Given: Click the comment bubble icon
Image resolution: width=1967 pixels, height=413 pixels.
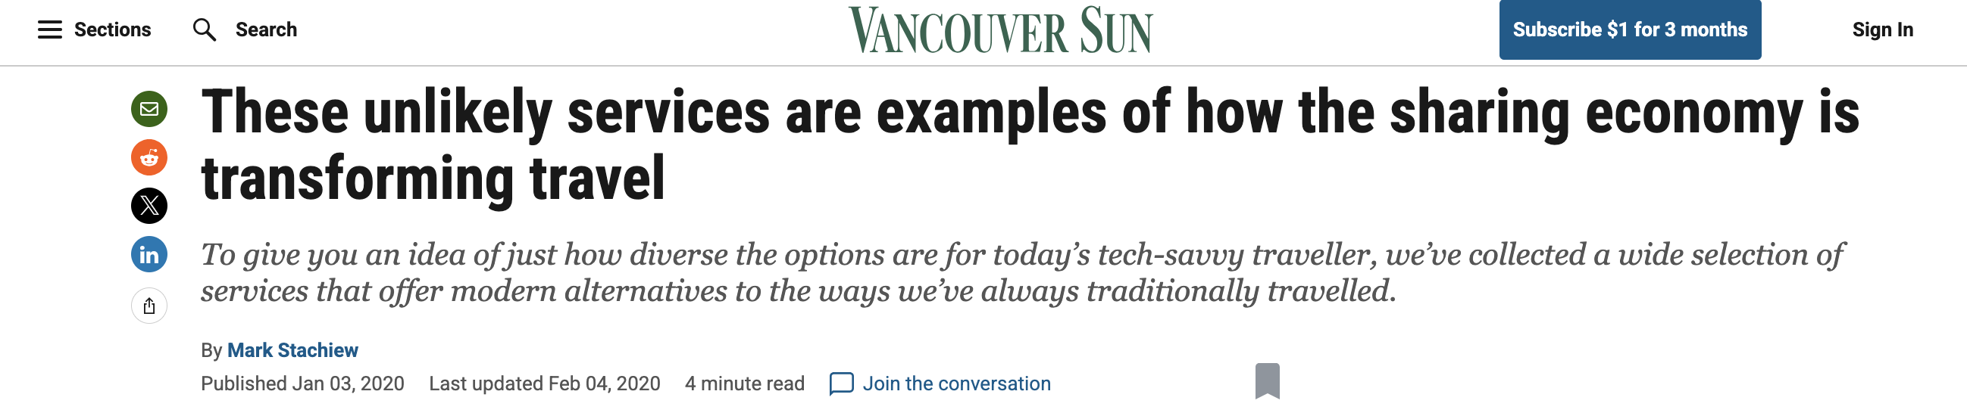Looking at the screenshot, I should pos(841,383).
